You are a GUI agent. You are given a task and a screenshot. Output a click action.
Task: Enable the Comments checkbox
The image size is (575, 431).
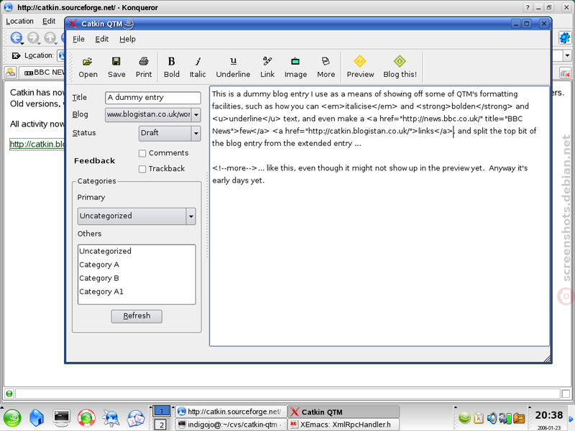coord(142,153)
